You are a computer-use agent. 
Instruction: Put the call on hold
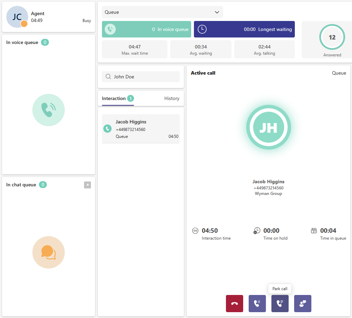[257, 304]
